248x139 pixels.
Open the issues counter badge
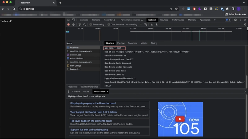[x=228, y=20]
